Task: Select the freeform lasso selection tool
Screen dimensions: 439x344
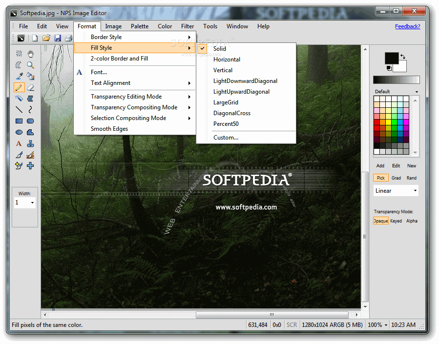Action: 19,65
